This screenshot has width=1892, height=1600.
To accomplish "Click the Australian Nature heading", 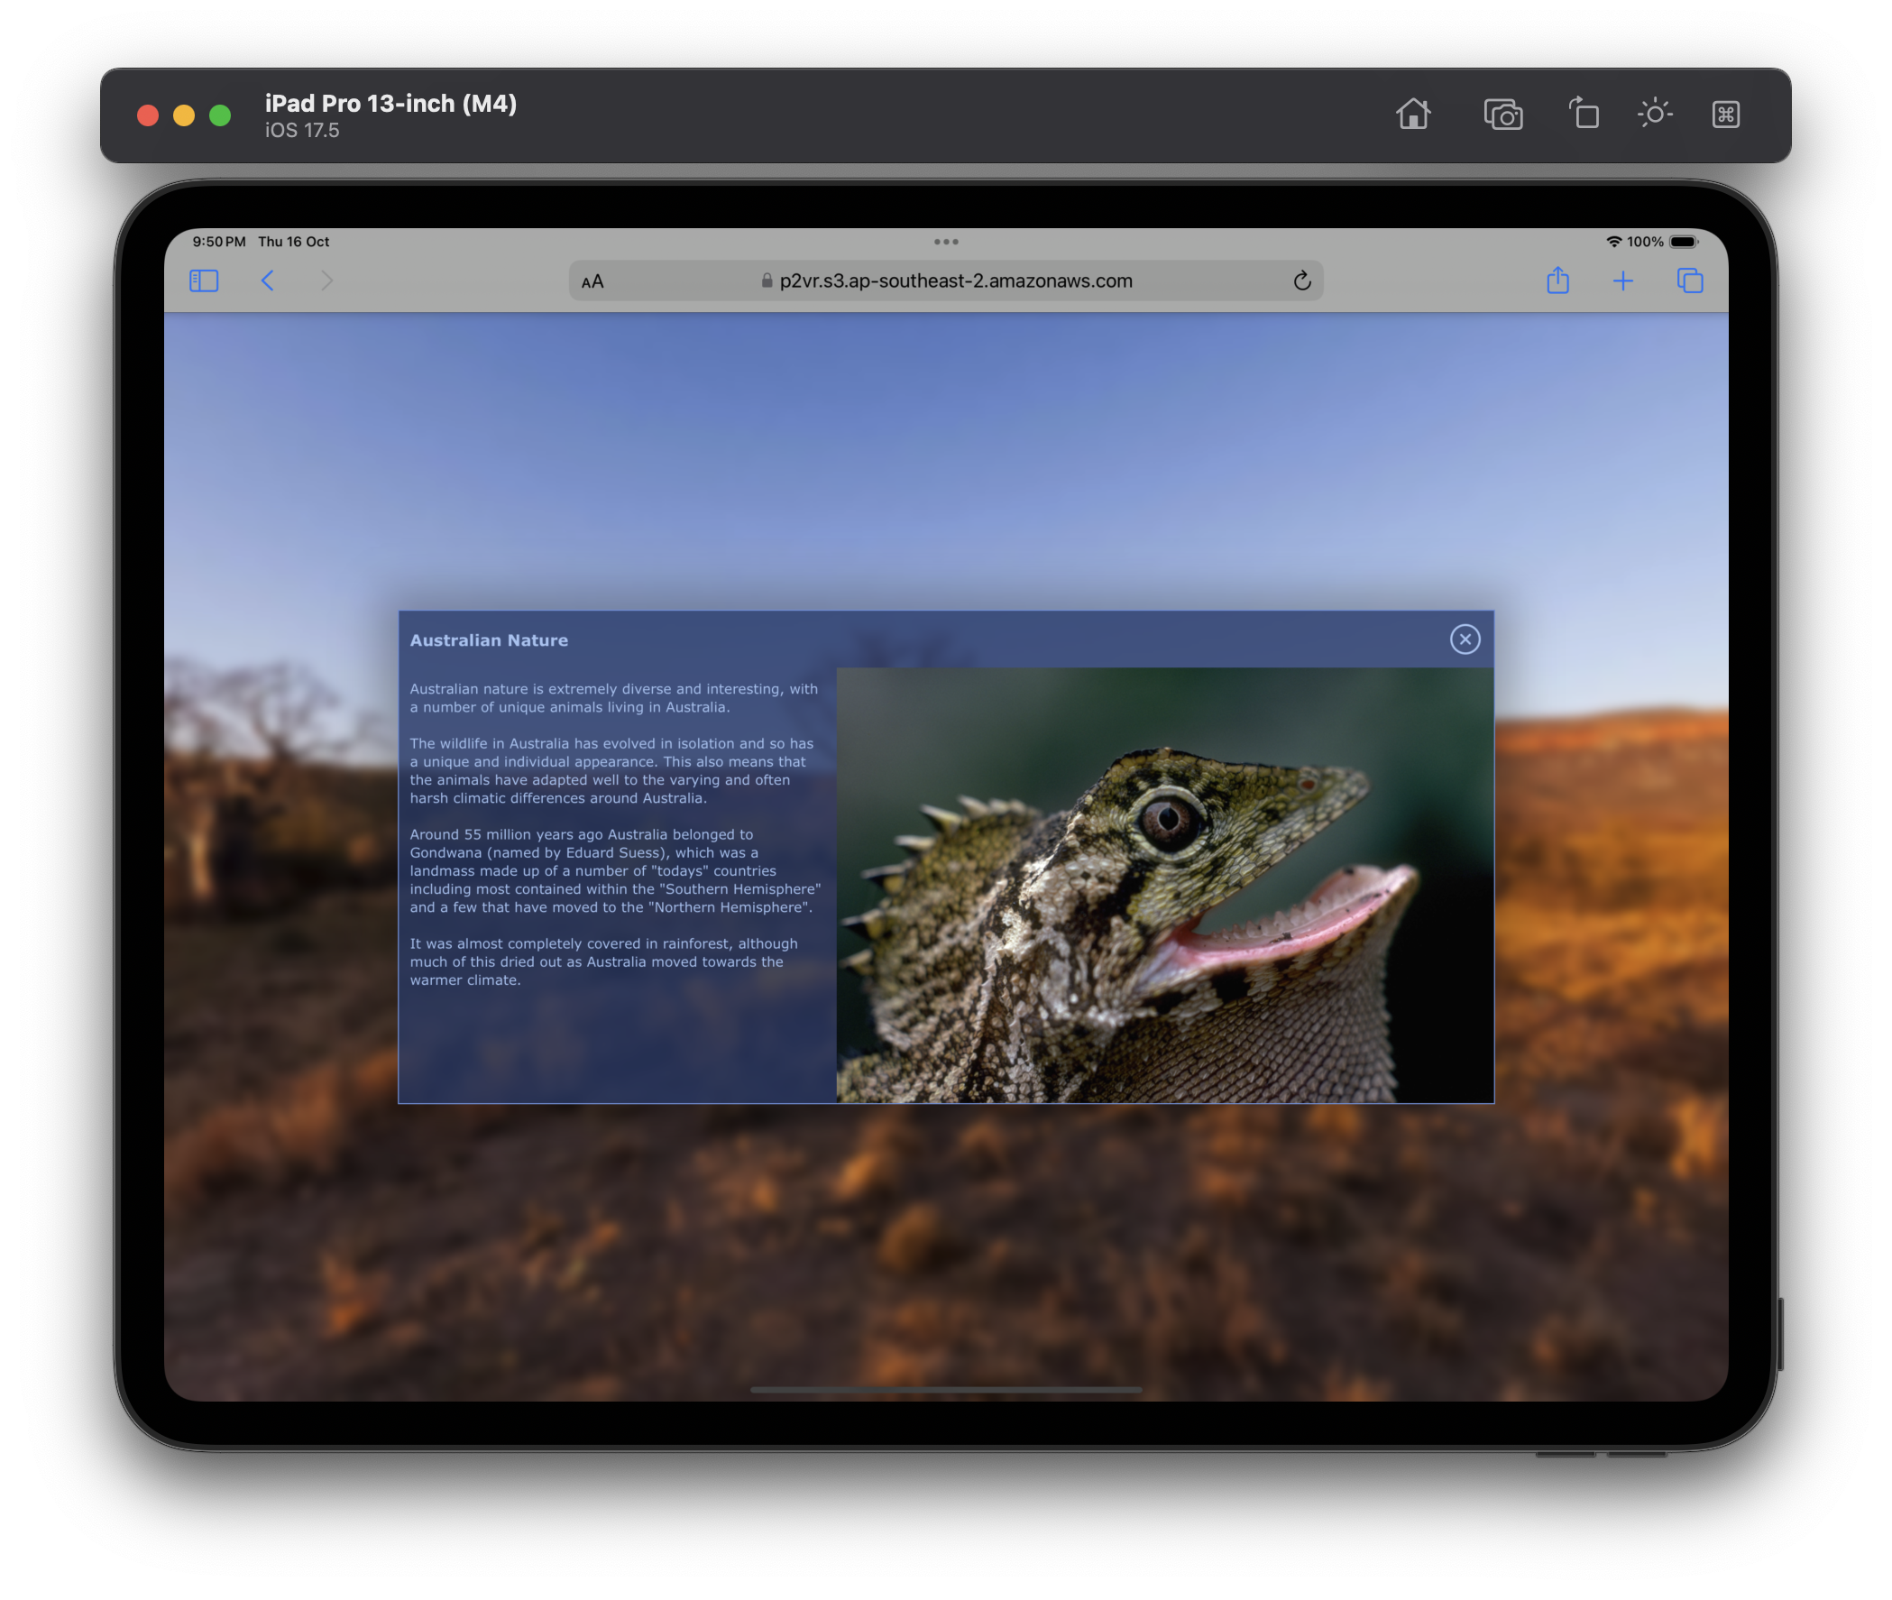I will [x=489, y=640].
